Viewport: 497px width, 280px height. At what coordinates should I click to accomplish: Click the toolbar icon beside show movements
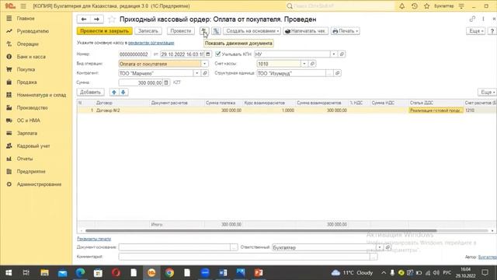click(x=216, y=31)
